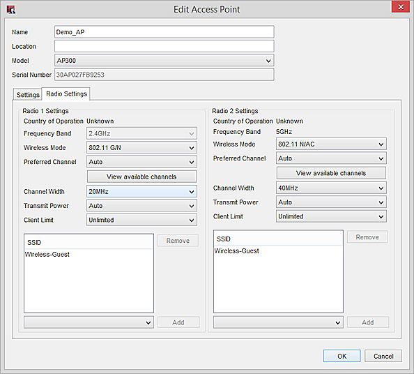Click the Name input field

[164, 32]
